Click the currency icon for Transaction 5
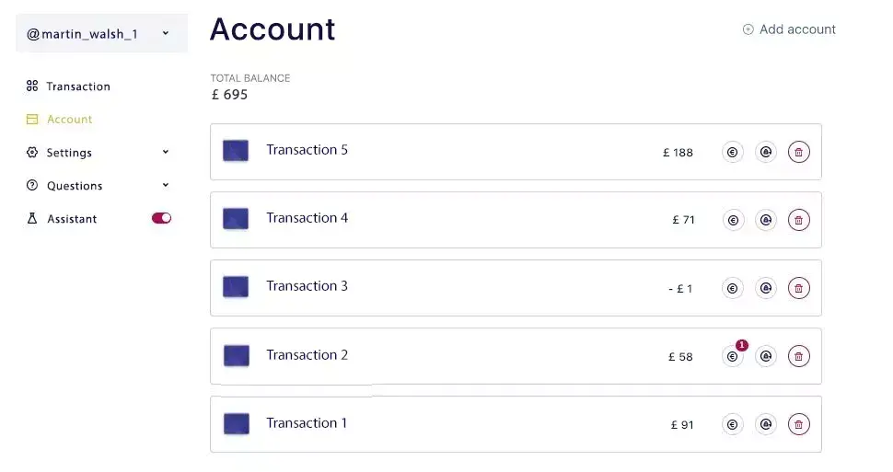This screenshot has width=893, height=472. coord(733,153)
